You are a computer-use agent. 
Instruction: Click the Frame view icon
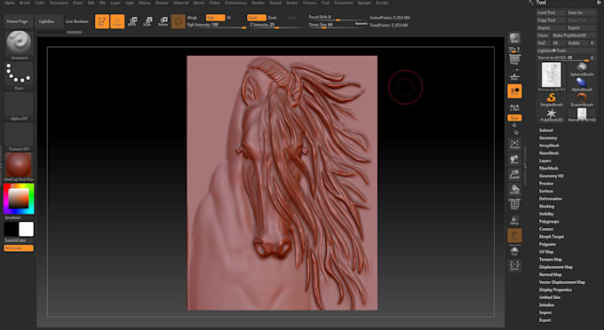(514, 144)
